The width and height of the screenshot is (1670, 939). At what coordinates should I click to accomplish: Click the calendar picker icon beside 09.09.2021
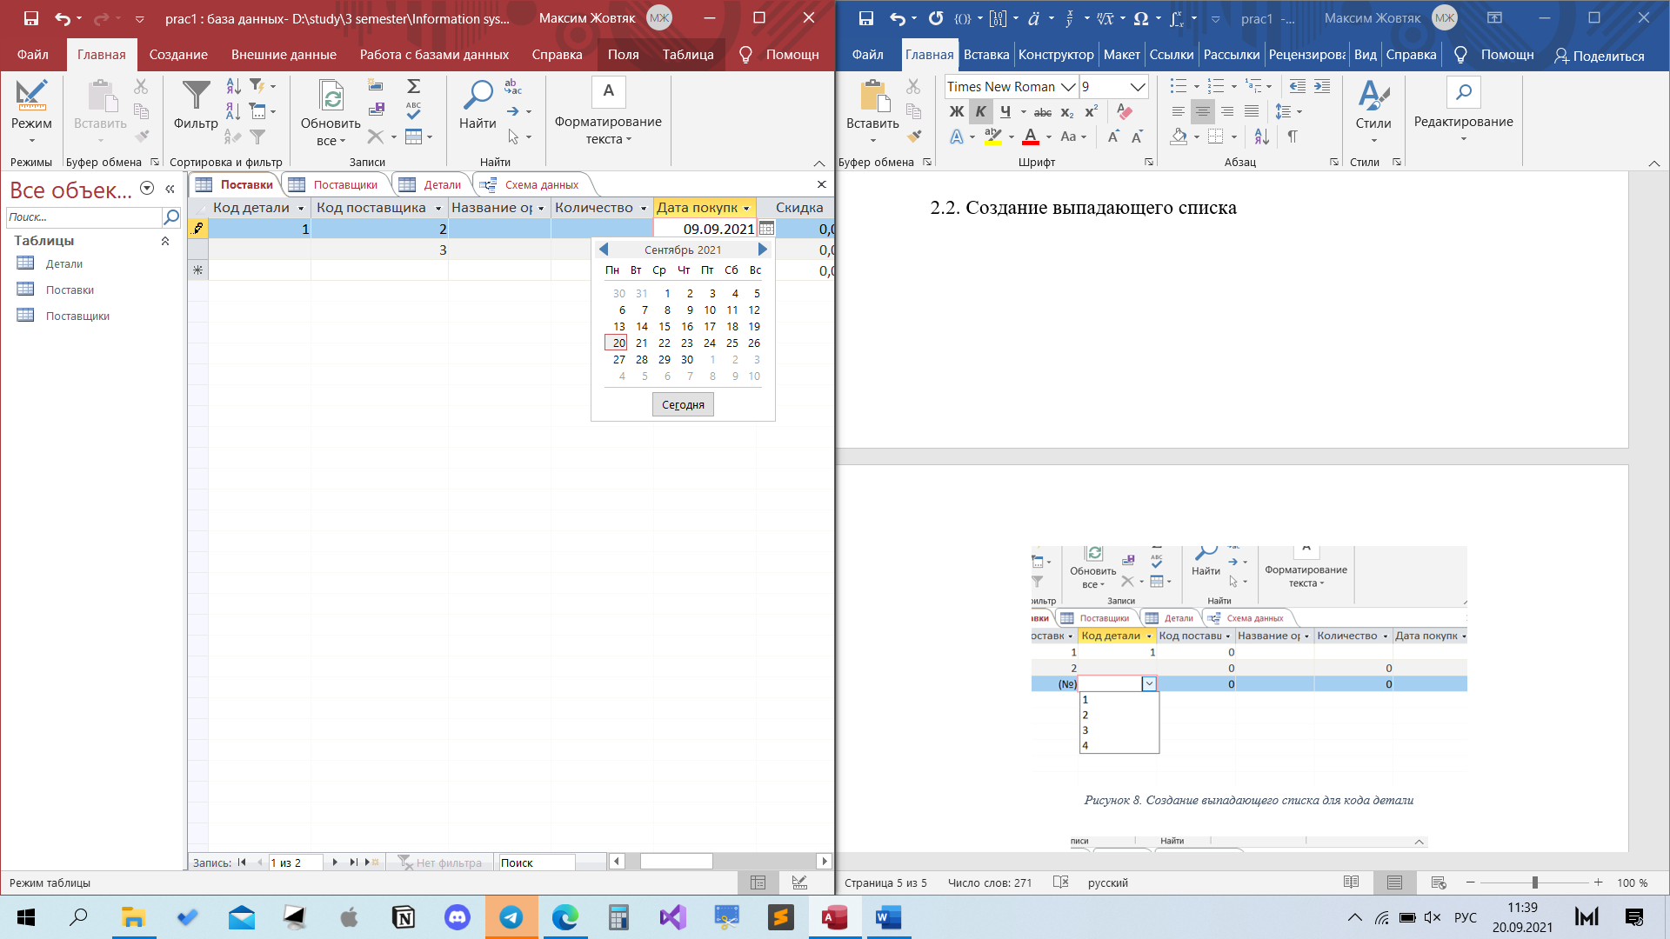click(x=766, y=229)
